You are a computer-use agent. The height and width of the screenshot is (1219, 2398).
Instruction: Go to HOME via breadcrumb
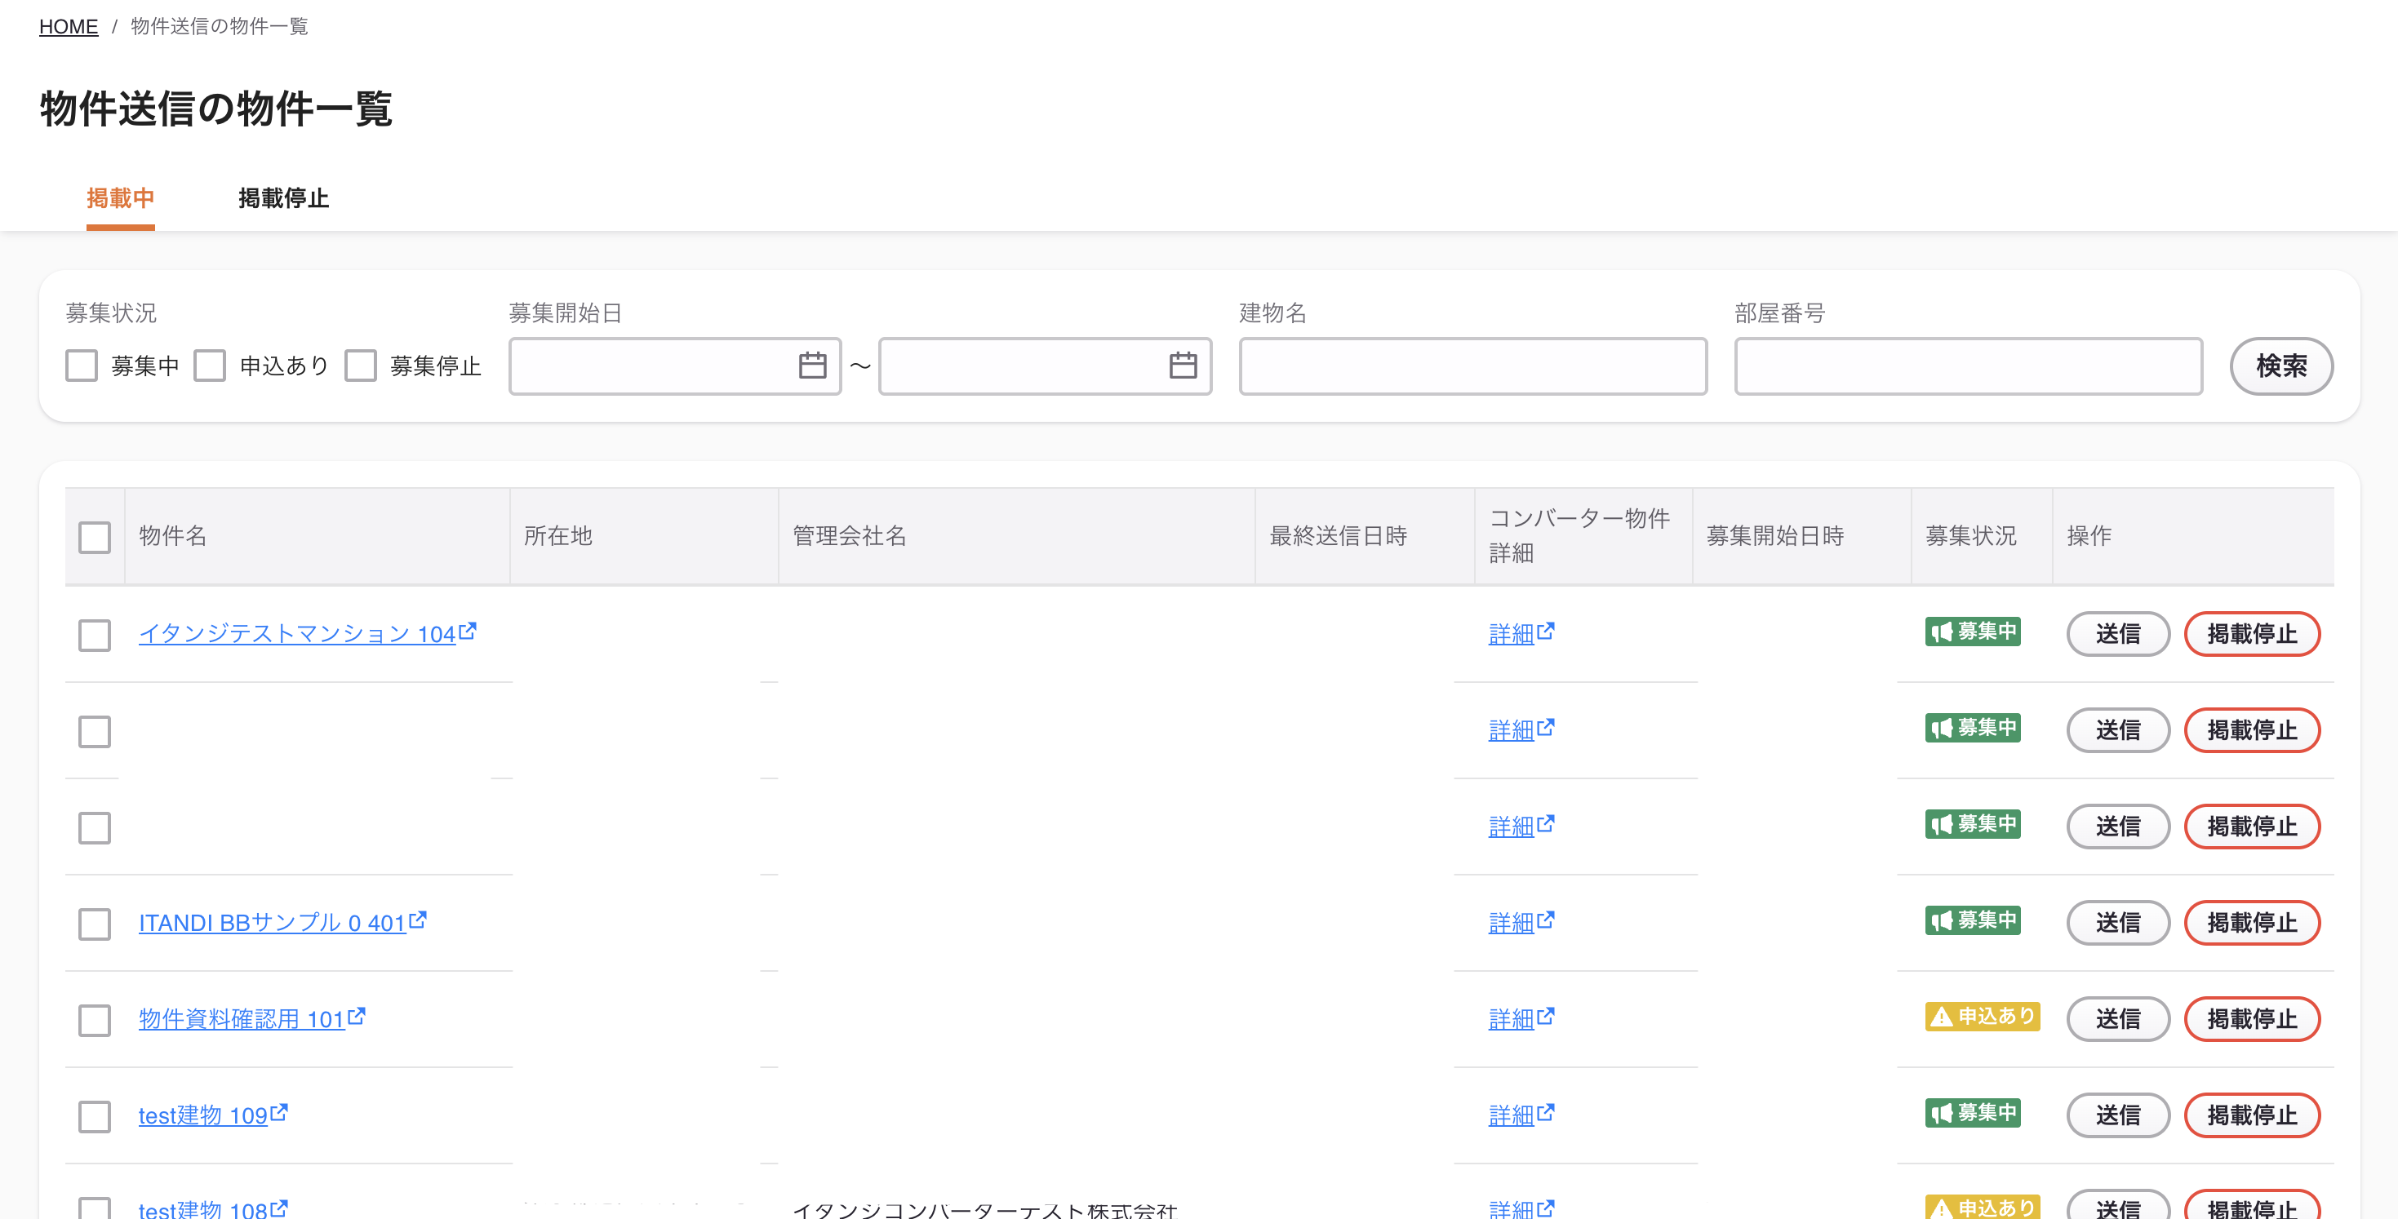coord(68,26)
